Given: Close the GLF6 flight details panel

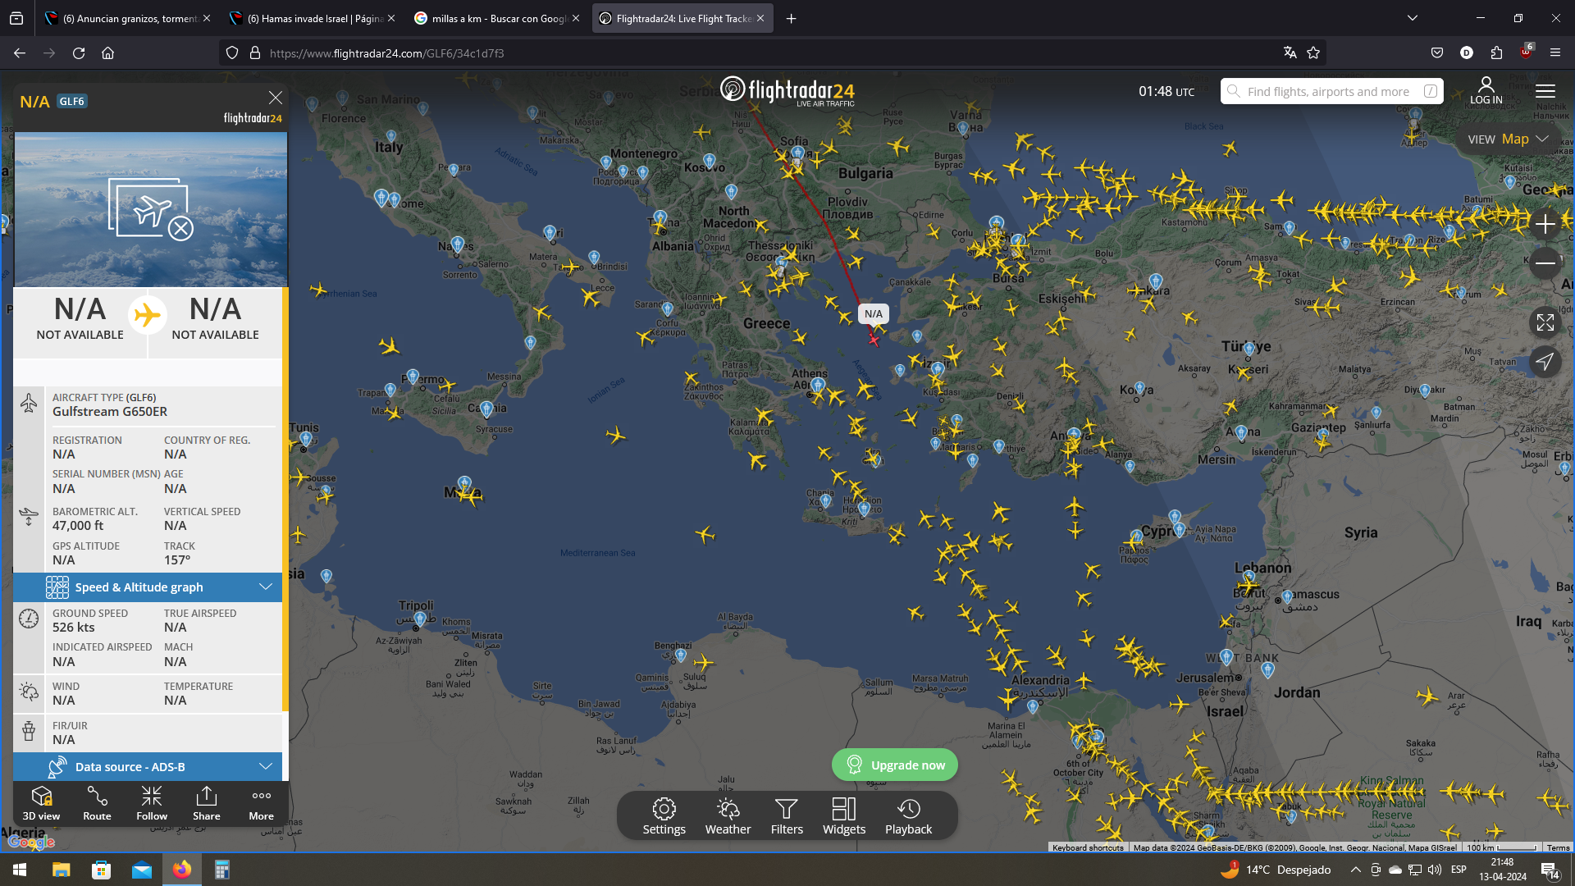Looking at the screenshot, I should (x=276, y=98).
